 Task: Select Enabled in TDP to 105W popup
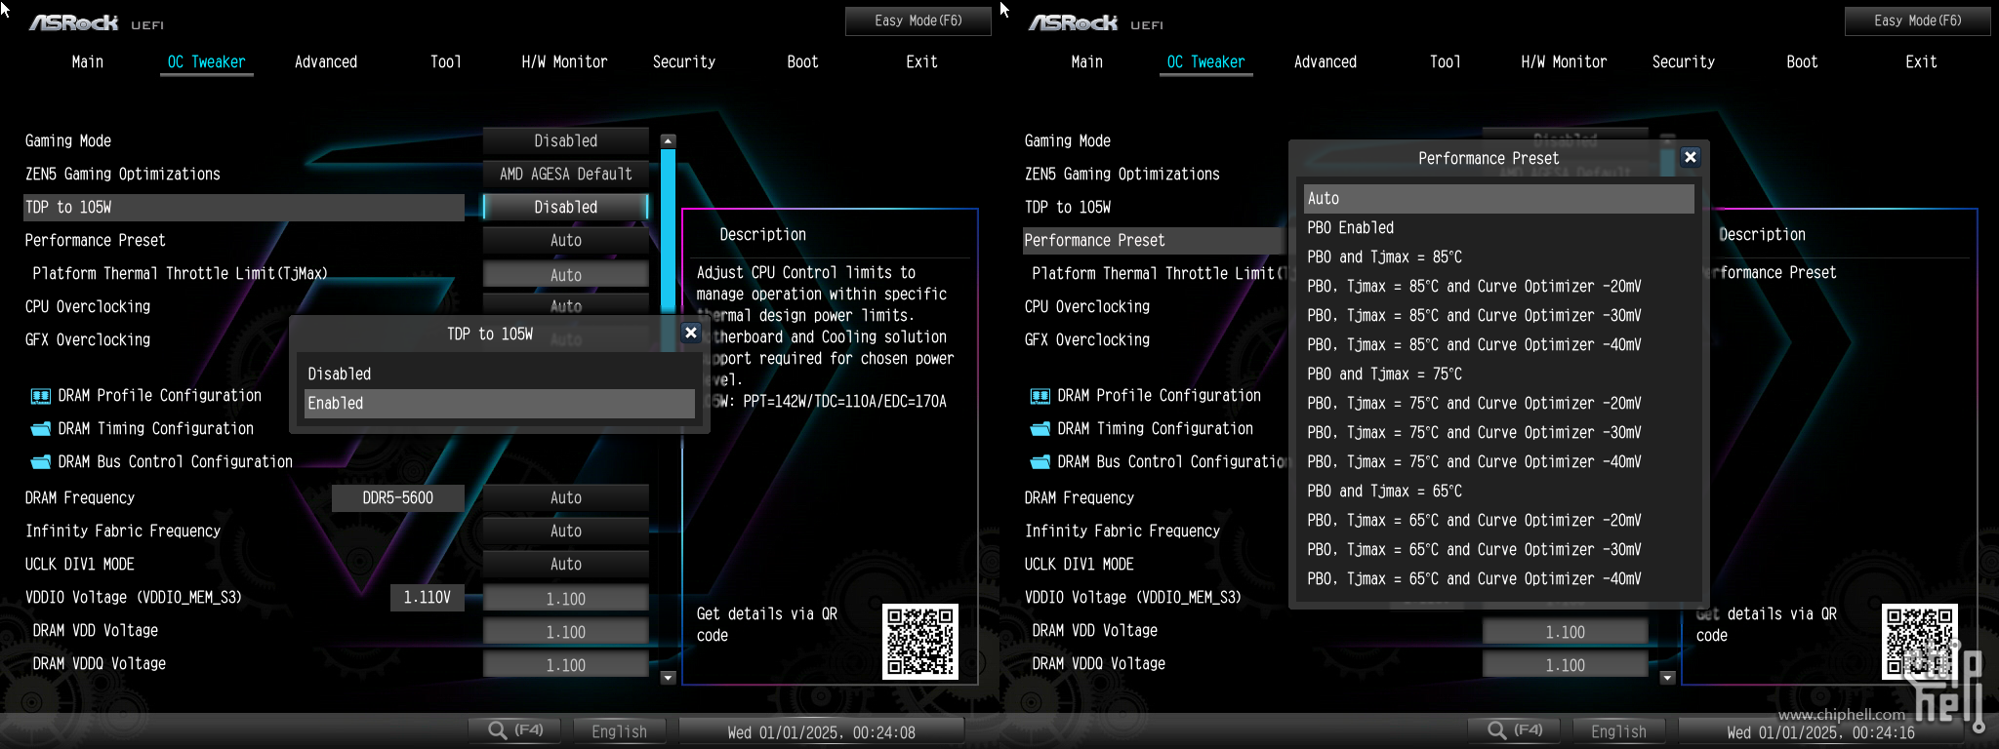499,404
